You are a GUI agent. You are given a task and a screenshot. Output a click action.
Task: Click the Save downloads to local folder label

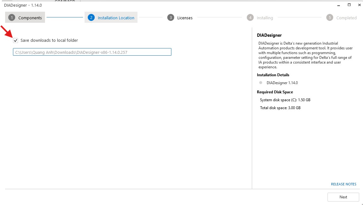(x=49, y=40)
